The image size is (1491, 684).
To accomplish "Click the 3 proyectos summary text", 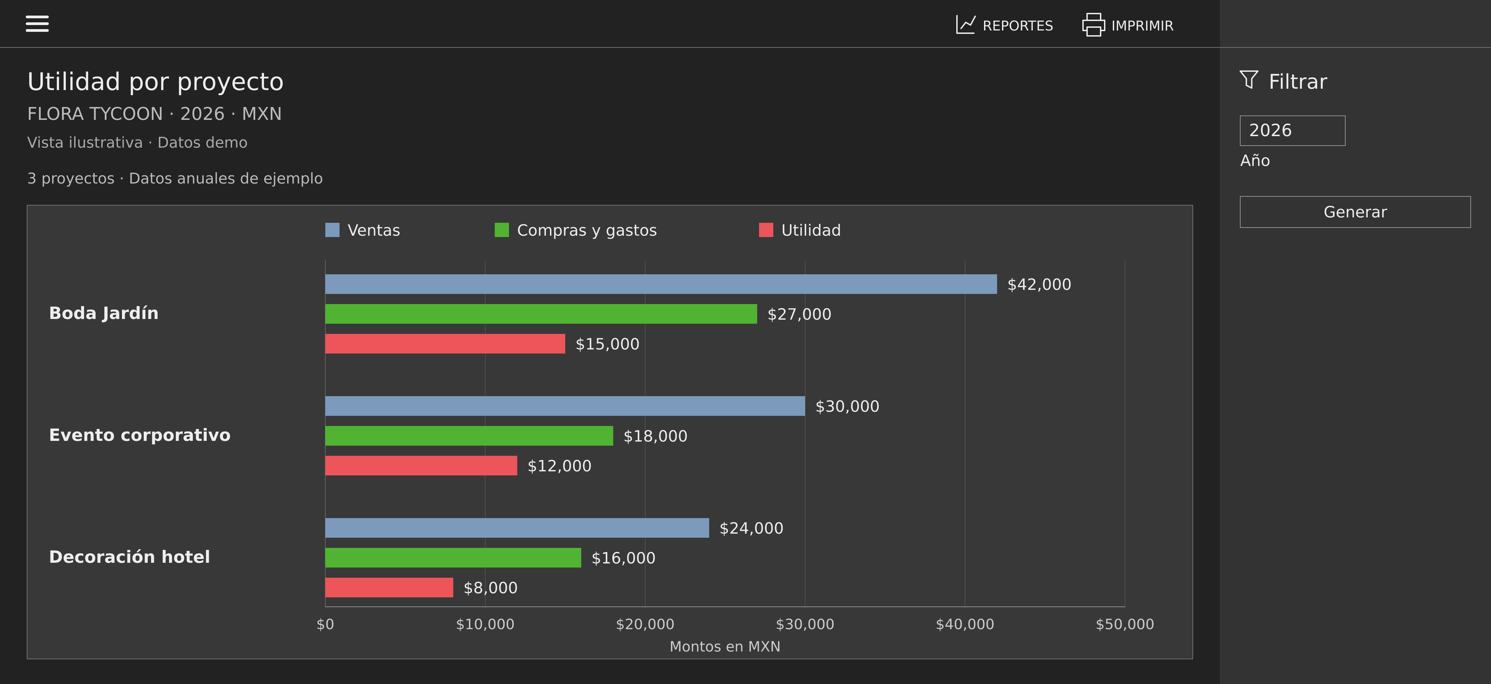I will (x=175, y=178).
